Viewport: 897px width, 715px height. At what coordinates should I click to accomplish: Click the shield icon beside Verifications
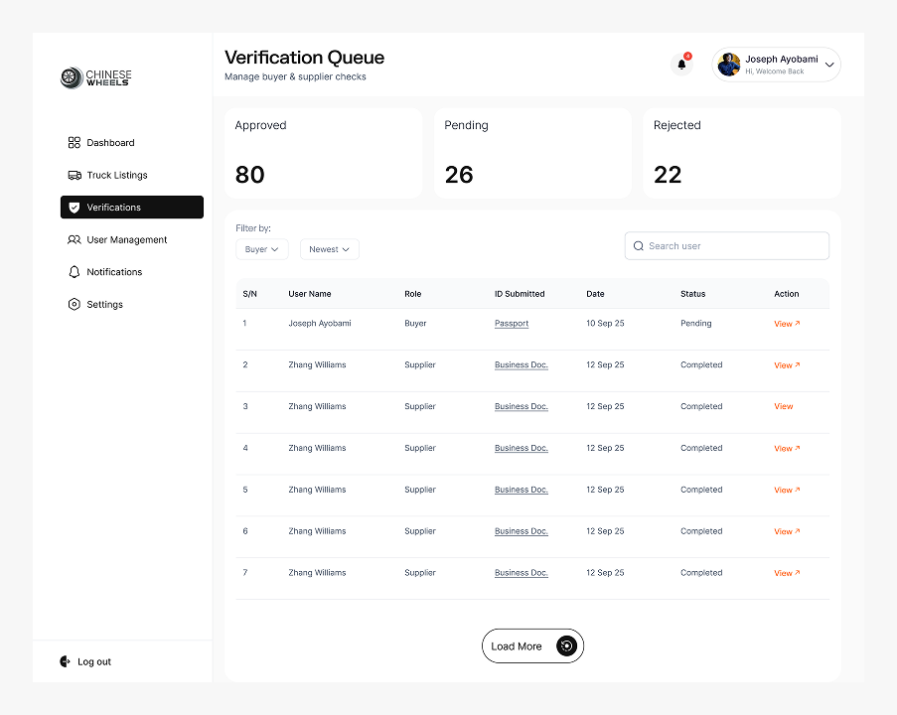click(x=74, y=208)
